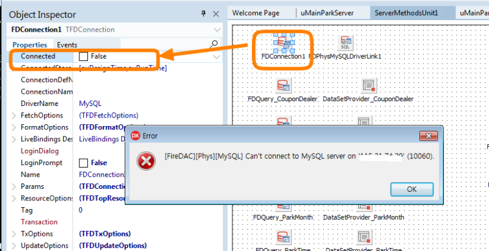Select the FDQuery_CouponDealer component icon
Viewport: 489px width, 251px height.
point(283,85)
